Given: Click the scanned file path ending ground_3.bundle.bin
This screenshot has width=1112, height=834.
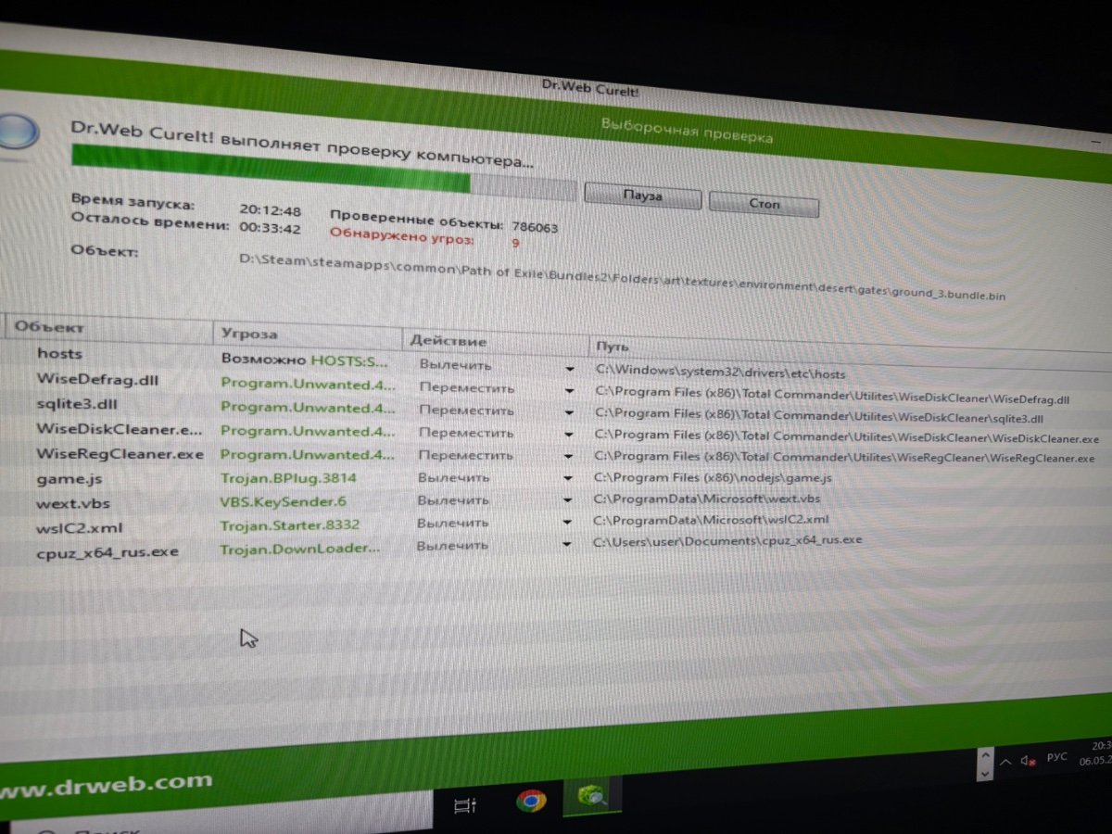Looking at the screenshot, I should tap(622, 279).
